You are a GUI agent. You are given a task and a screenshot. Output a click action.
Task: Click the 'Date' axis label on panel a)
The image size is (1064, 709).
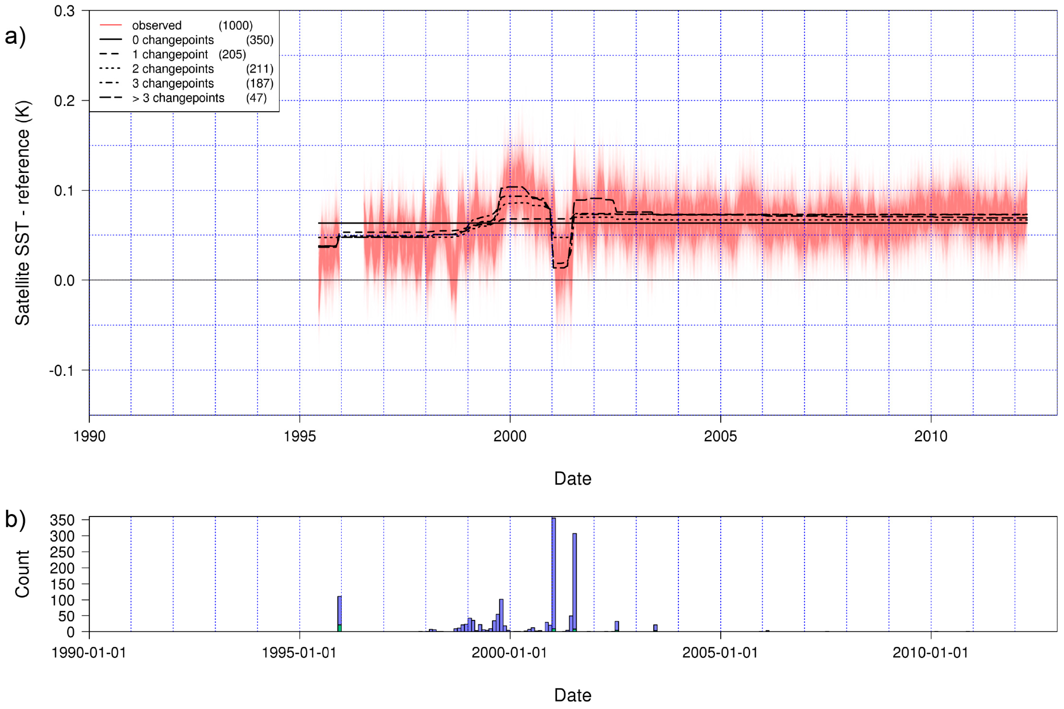coord(573,478)
